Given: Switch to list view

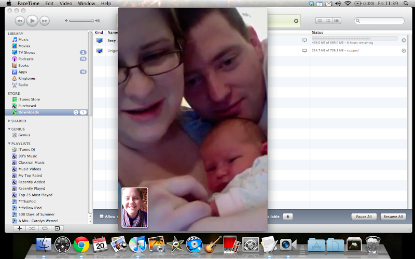Looking at the screenshot, I should click(x=321, y=21).
